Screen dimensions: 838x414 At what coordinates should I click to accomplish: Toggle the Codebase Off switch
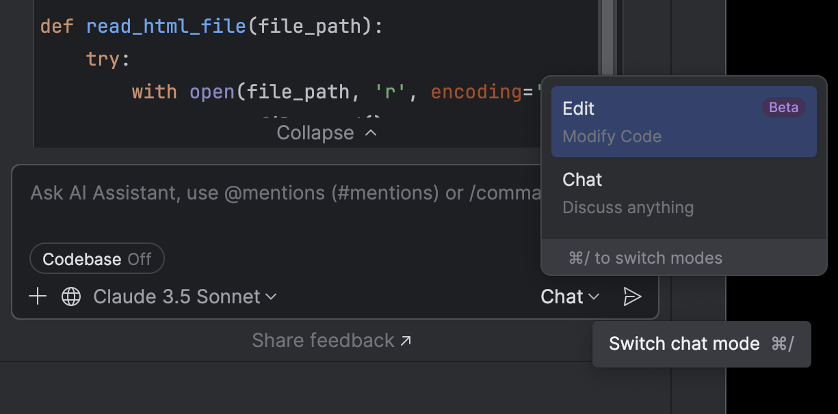97,259
